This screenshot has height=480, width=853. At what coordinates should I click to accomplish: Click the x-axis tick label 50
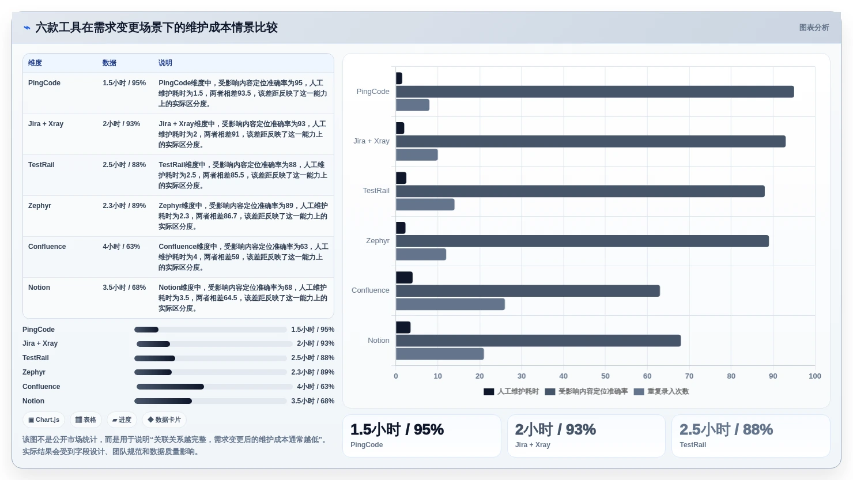(x=605, y=376)
